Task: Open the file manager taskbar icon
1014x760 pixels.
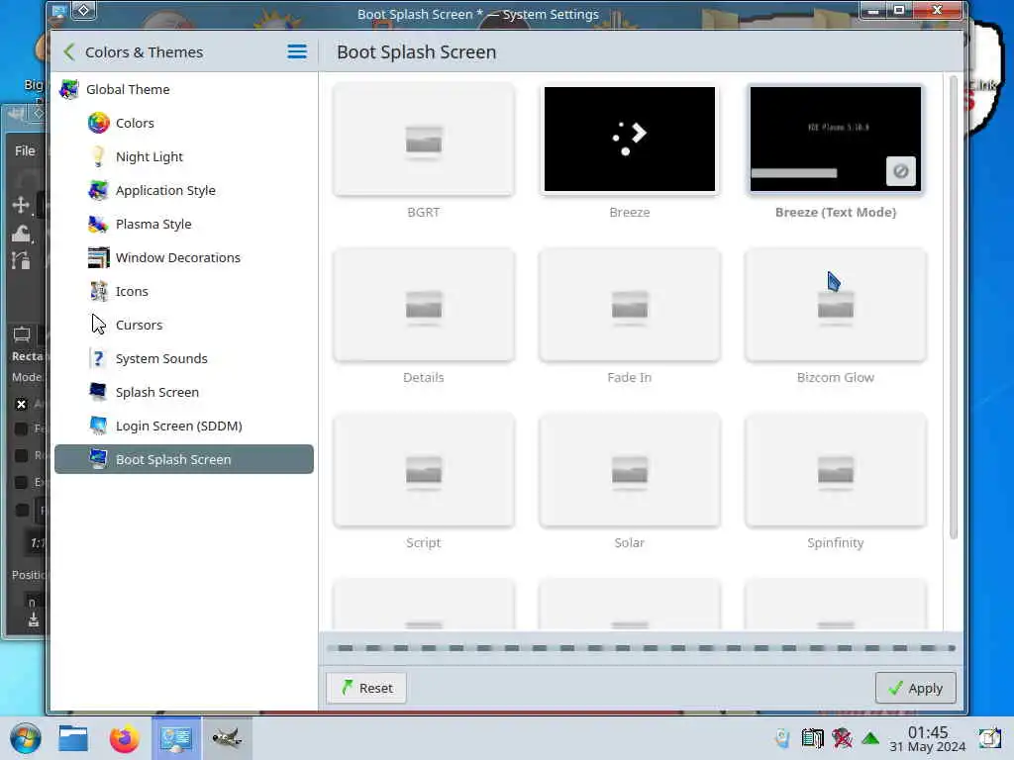Action: coord(73,738)
